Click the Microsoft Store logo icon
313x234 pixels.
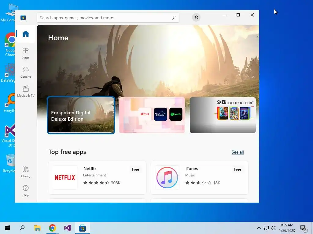[x=23, y=18]
